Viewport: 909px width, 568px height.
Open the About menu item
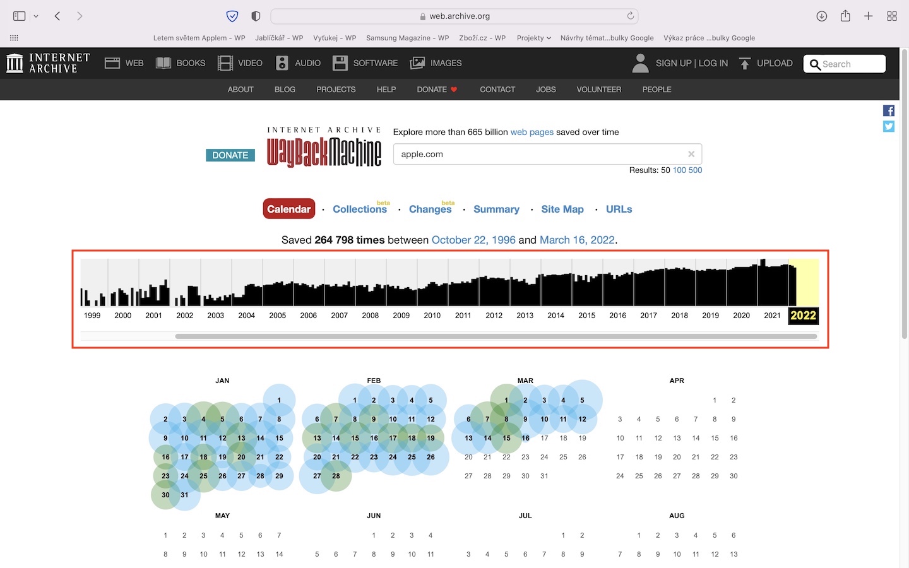[241, 90]
